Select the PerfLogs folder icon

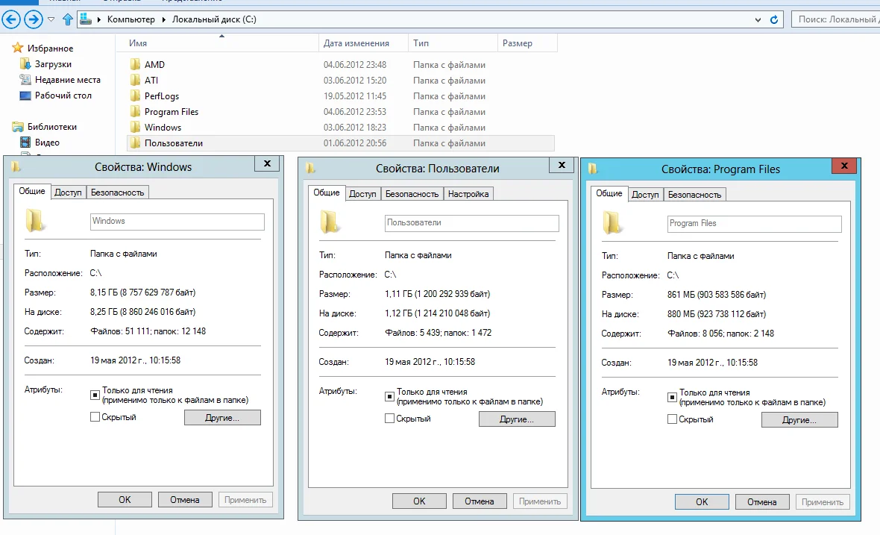(x=135, y=96)
